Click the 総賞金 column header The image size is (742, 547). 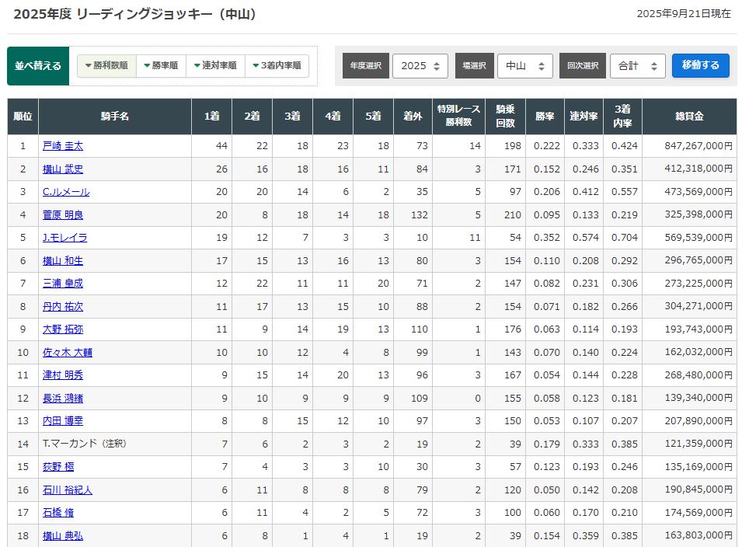click(689, 117)
